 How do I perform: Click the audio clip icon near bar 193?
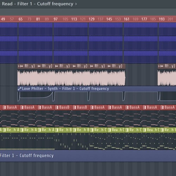coord(162,66)
